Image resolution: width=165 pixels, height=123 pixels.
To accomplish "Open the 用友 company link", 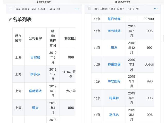I will tap(114, 48).
